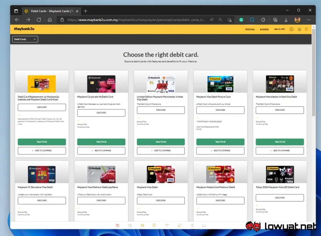Discover Tokyo 2020 Visa LED Debit Card
This screenshot has height=236, width=321.
click(x=280, y=198)
